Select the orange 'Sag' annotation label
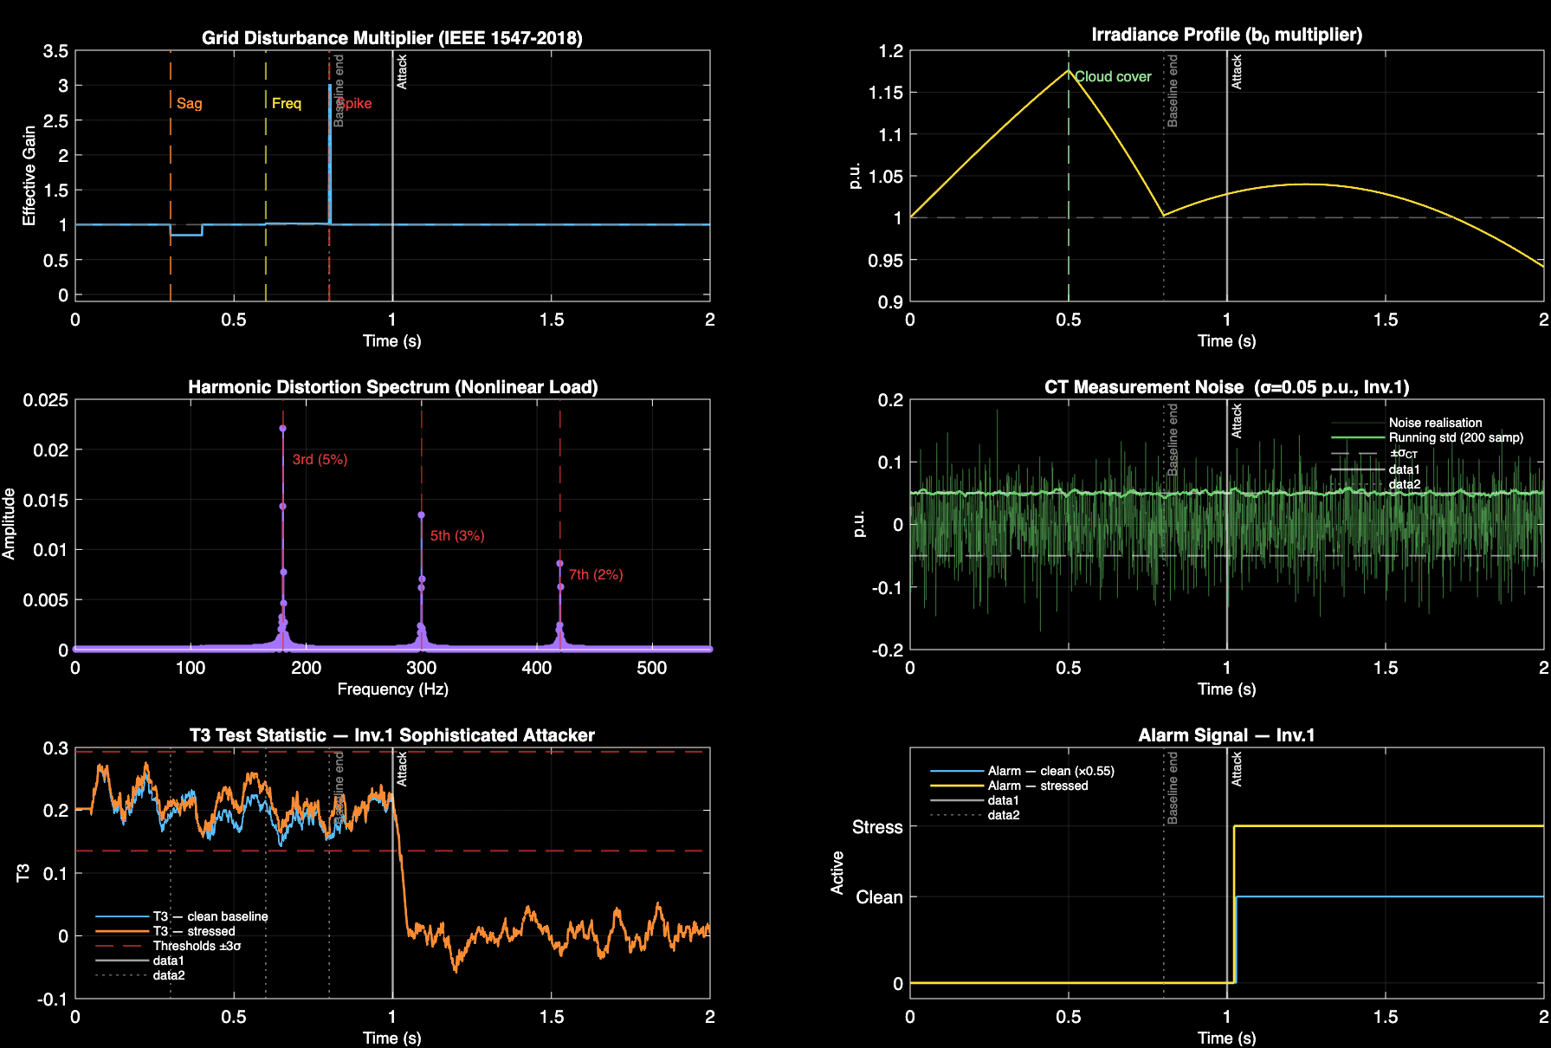 pos(190,104)
